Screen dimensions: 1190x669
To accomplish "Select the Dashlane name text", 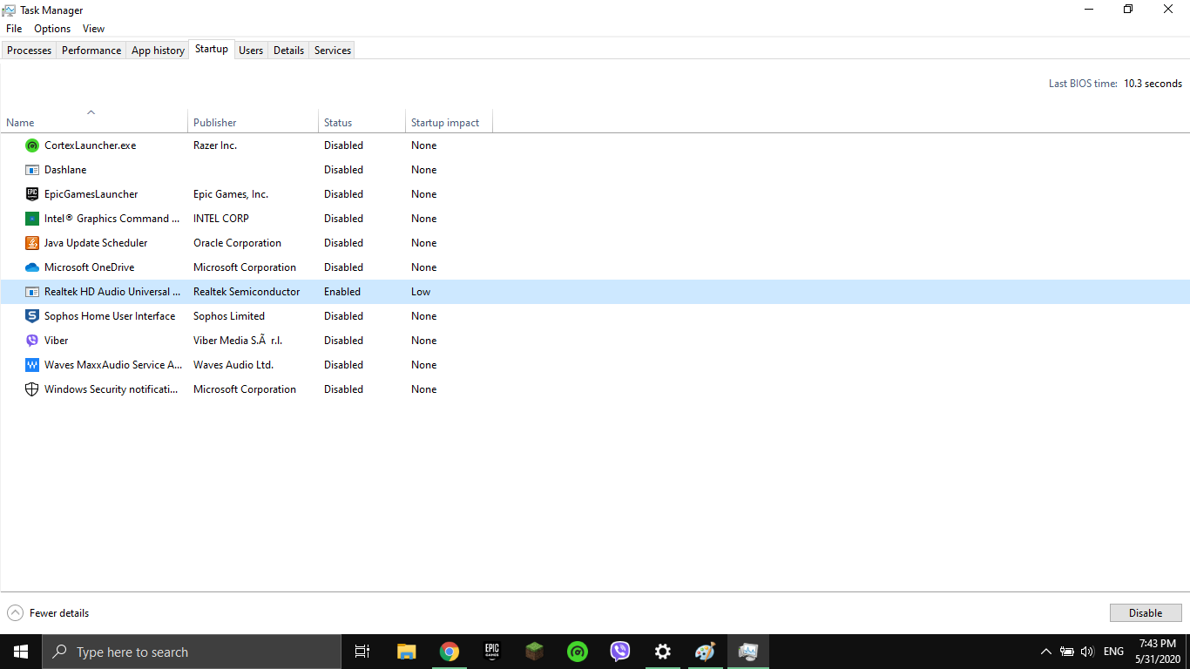I will tap(65, 170).
